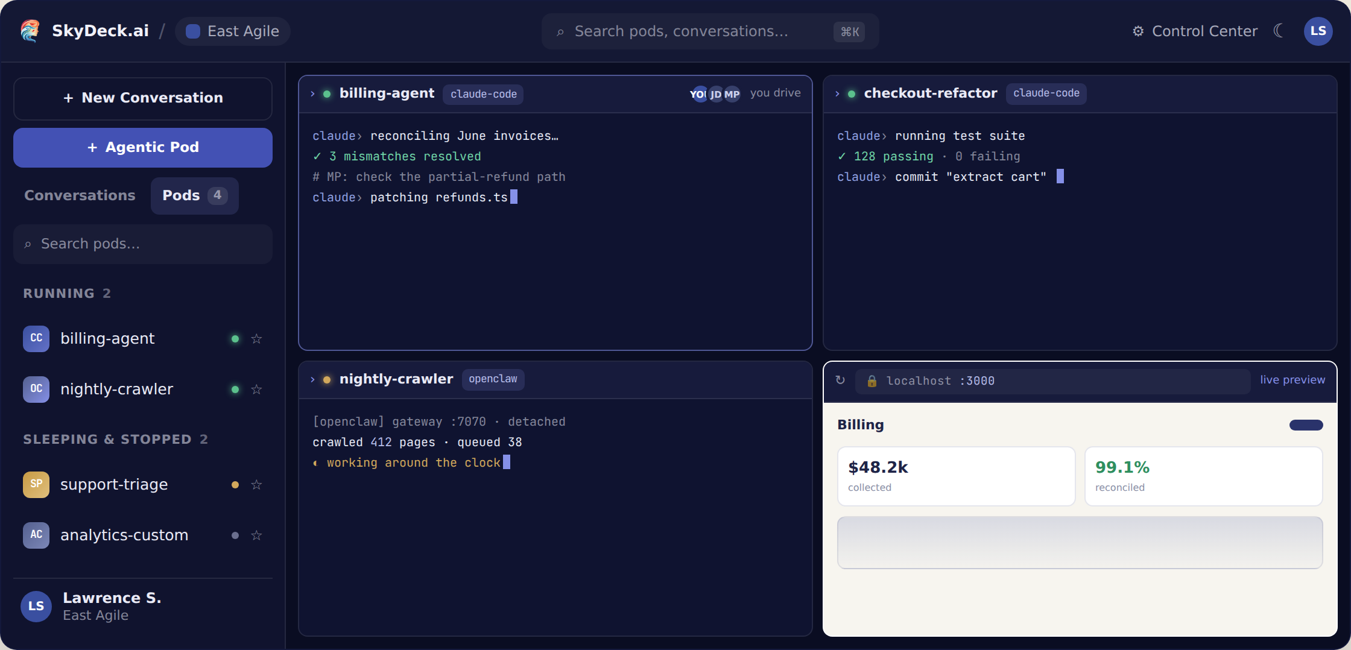
Task: Click the amber dot in nightly-crawler header
Action: click(327, 380)
